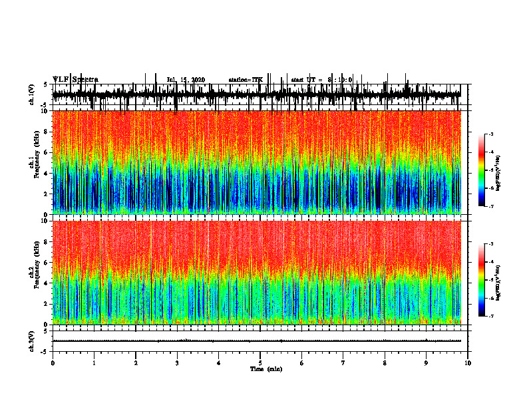The height and width of the screenshot is (407, 527).
Task: Click the time axis tick label "6"
Action: pos(301,363)
